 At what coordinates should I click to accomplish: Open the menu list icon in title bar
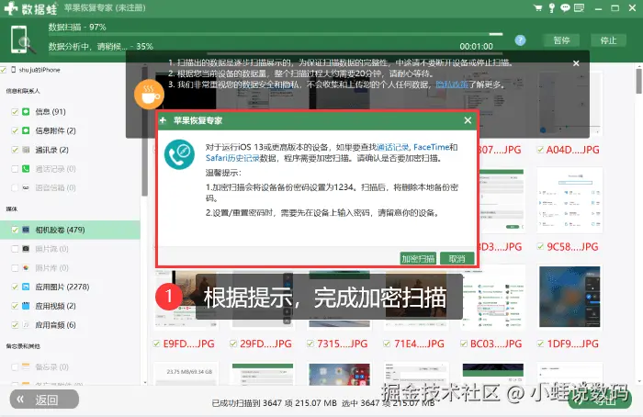[579, 7]
